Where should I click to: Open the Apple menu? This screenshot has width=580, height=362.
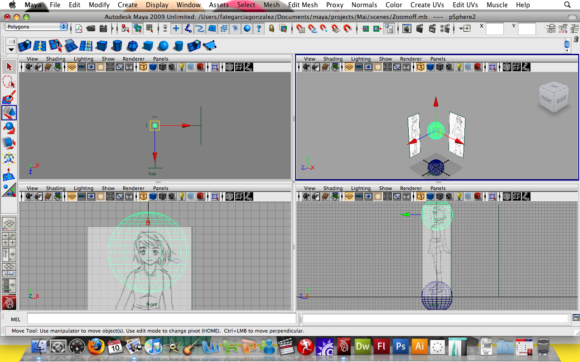(x=12, y=5)
